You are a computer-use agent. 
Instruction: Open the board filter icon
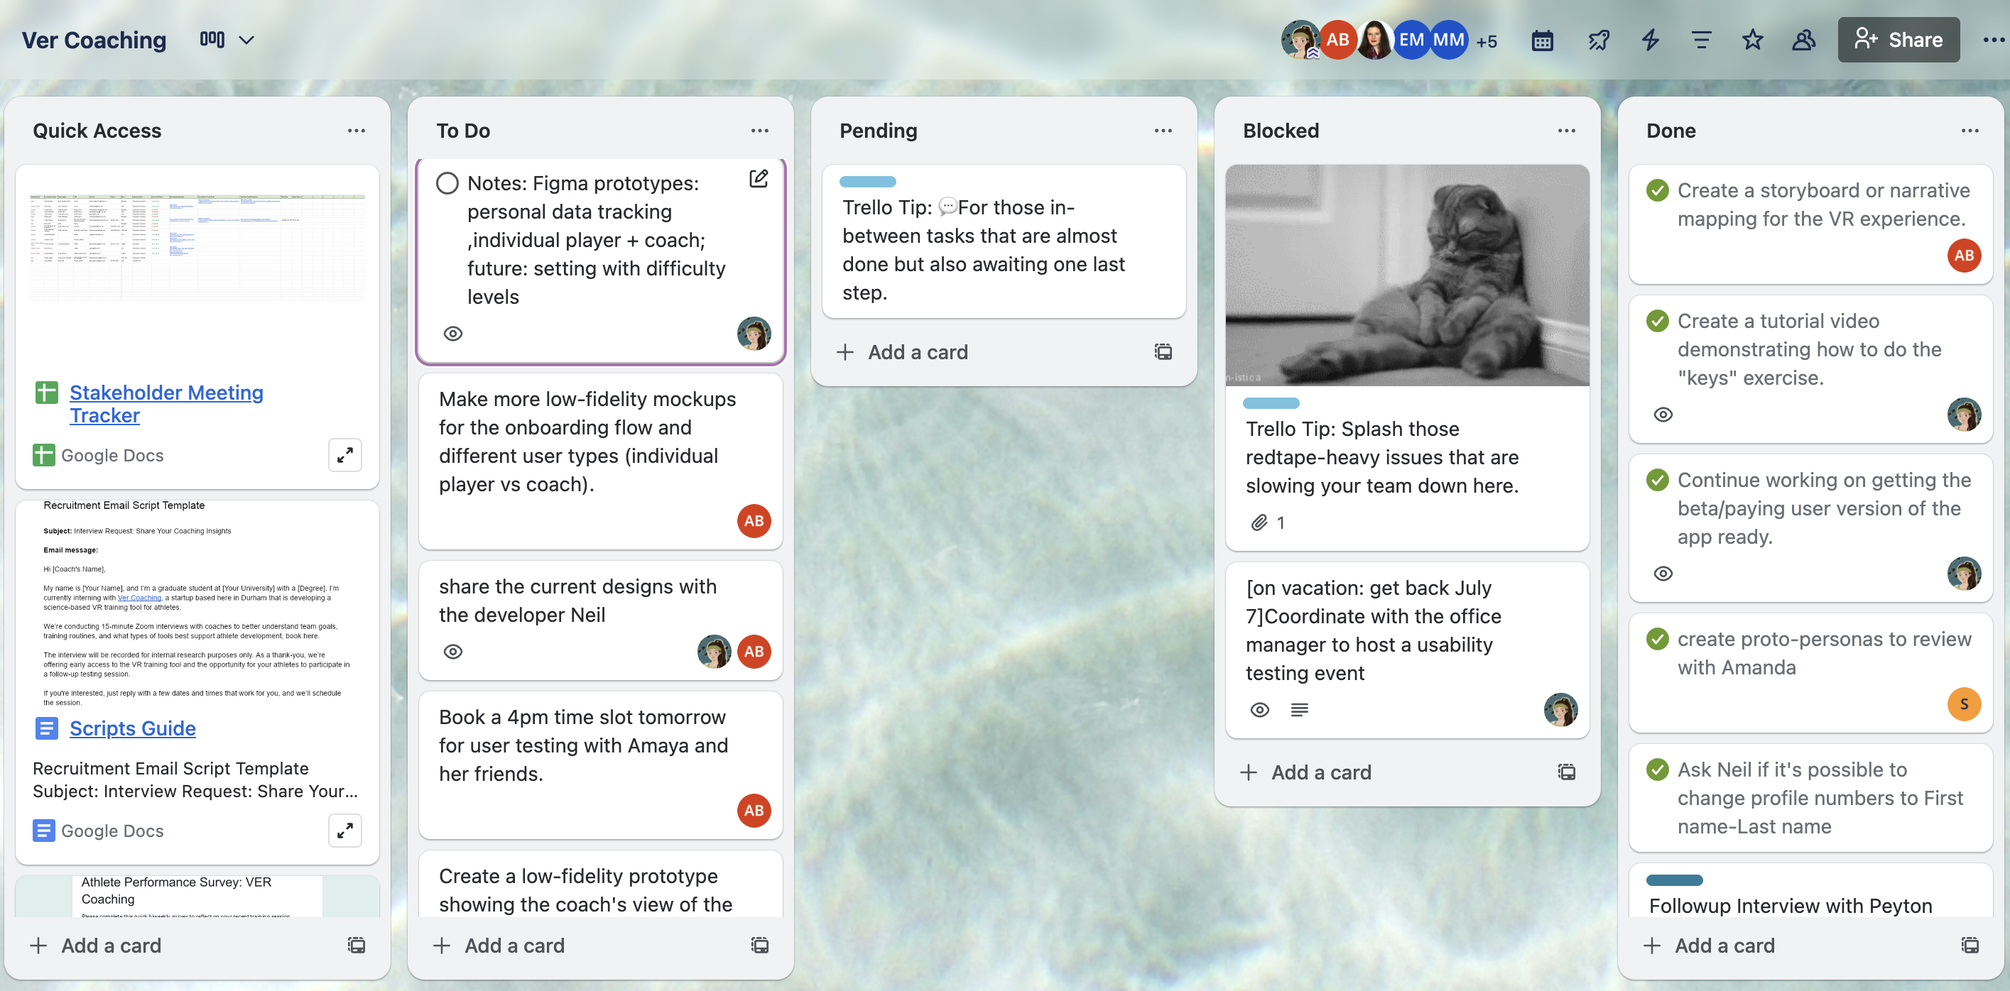point(1701,40)
